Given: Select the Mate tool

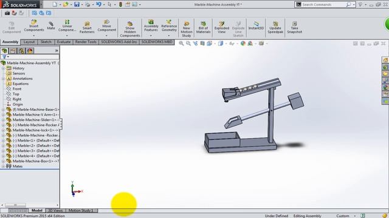Looking at the screenshot, I should (x=51, y=25).
